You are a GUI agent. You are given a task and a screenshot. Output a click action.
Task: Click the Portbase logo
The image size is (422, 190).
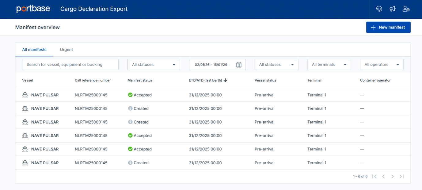[x=33, y=9]
